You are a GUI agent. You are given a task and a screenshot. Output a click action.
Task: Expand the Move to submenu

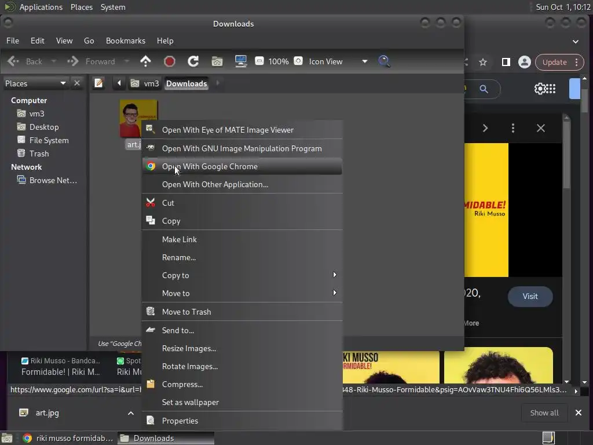pos(242,293)
